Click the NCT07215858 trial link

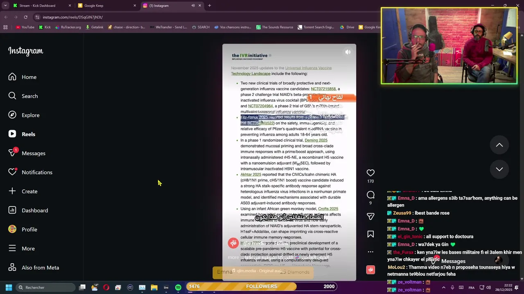(x=323, y=89)
